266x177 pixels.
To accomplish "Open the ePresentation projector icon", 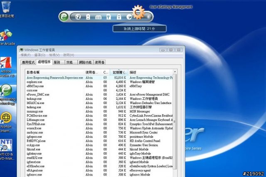I will click(99, 17).
